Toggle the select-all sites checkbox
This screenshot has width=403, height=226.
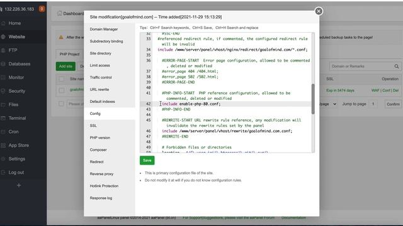(x=62, y=79)
